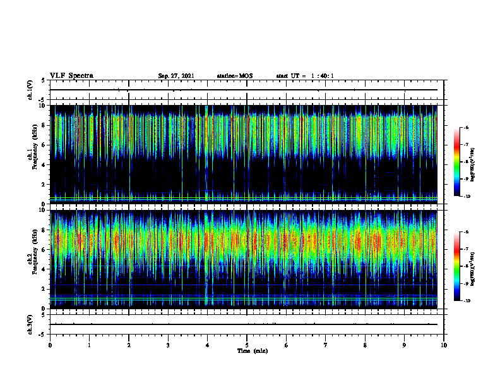
Task: Click the "Time (min)" axis title
Action: pos(253,351)
